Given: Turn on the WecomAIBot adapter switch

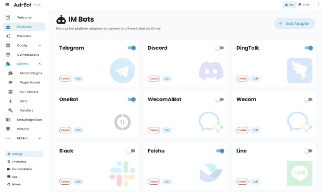Looking at the screenshot, I should (220, 99).
